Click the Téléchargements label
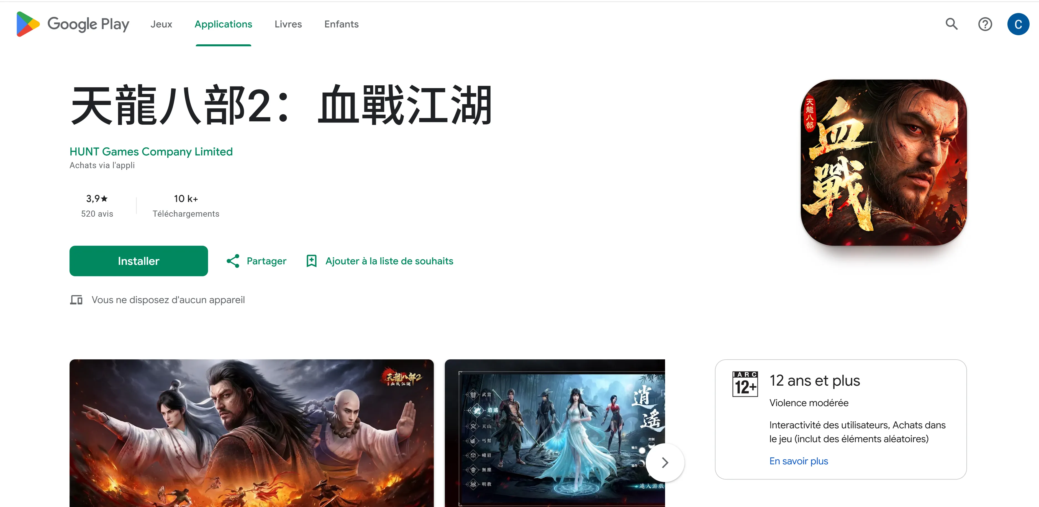 pos(186,214)
